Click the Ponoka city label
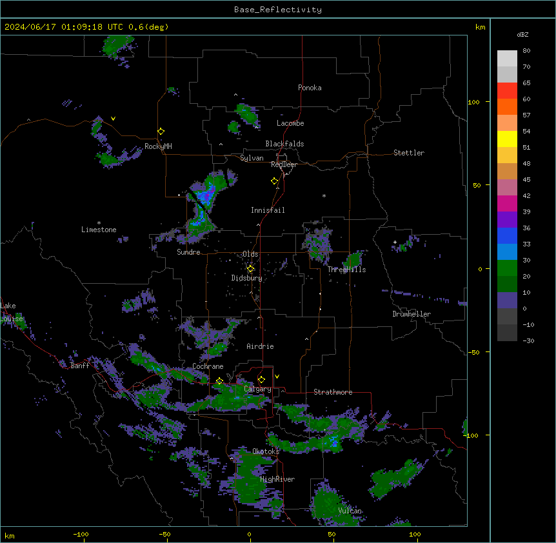Screen dimensions: 556x543 point(310,88)
